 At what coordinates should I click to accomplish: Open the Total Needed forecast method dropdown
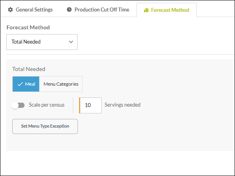coord(42,42)
